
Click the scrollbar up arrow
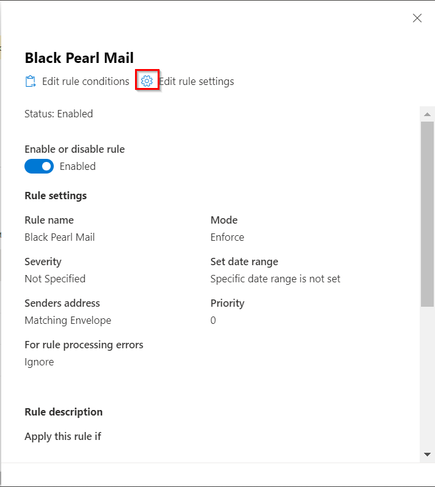[x=427, y=114]
